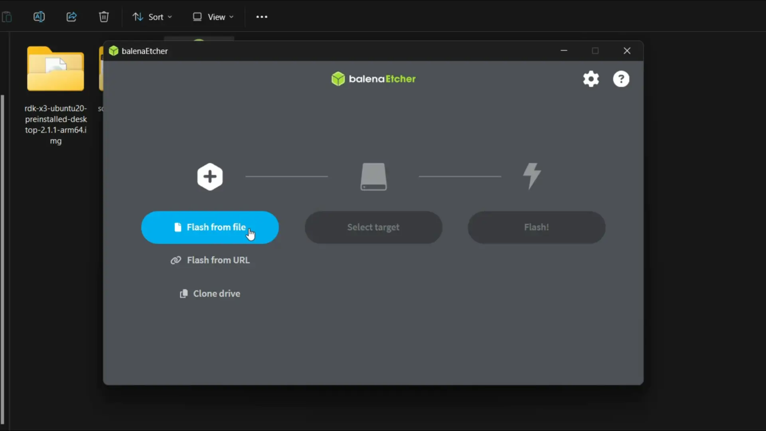Click the balenaEtcher logo header

click(x=373, y=79)
